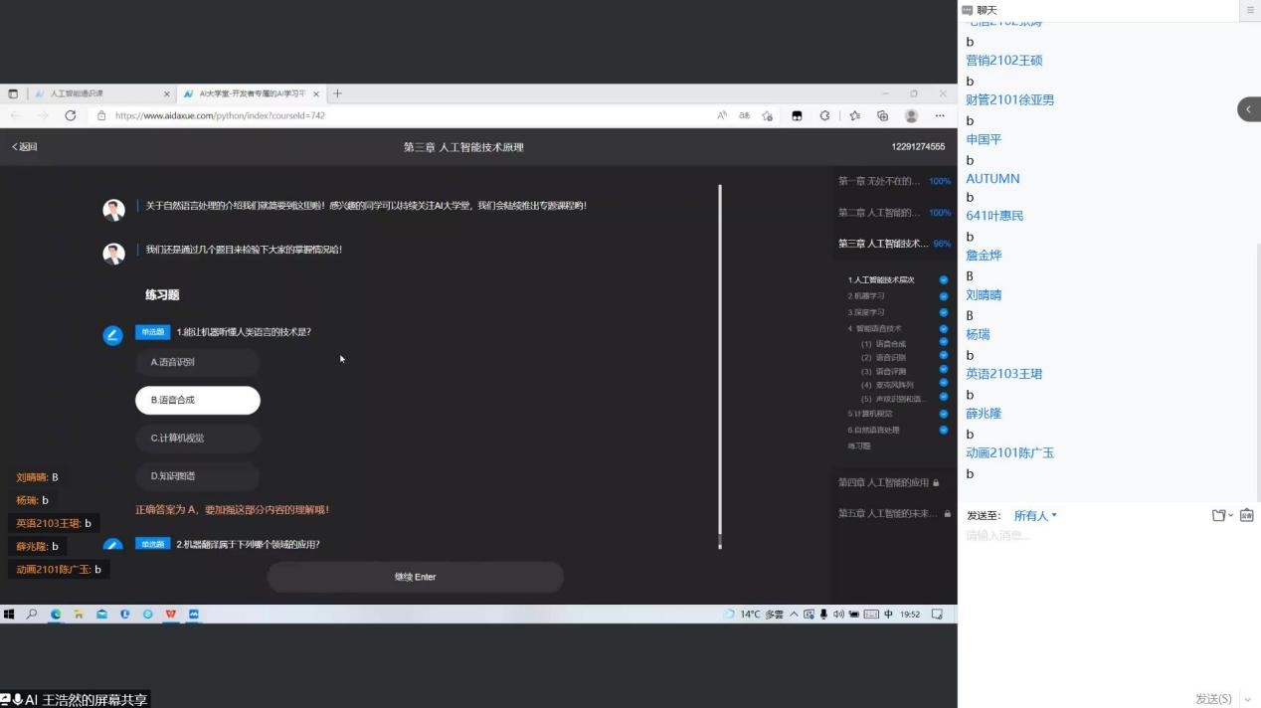Screen dimensions: 1261x708
Task: Click the 返回 back link
Action: click(x=25, y=147)
